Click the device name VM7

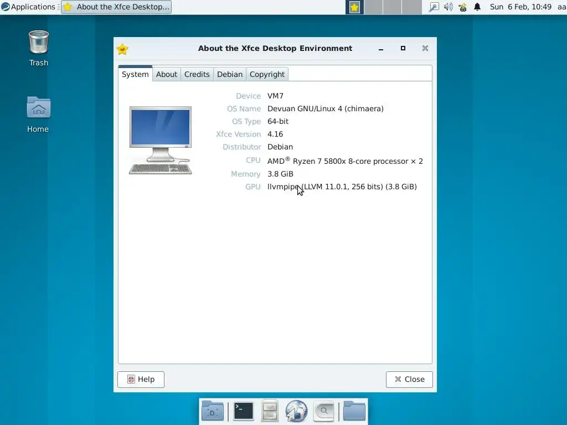(275, 96)
